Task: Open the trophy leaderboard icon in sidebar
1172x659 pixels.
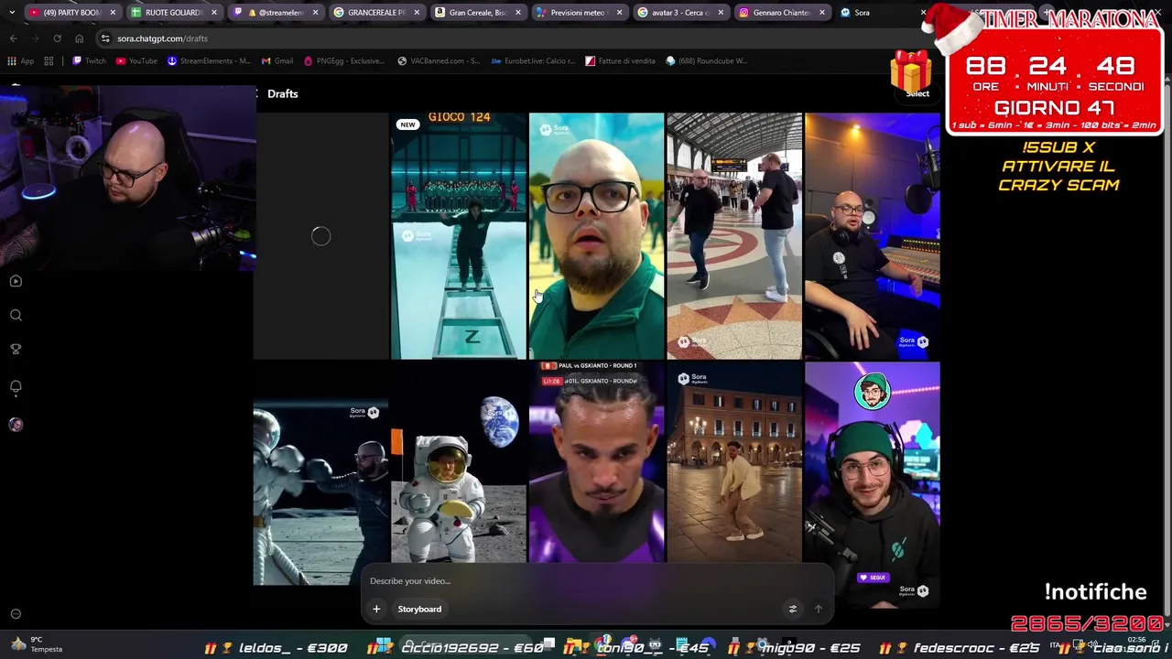Action: pyautogui.click(x=16, y=349)
